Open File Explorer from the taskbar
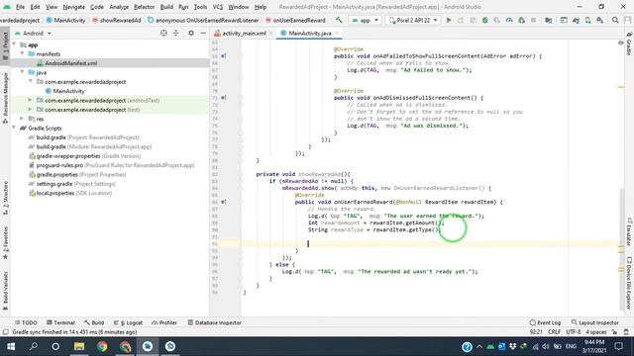The width and height of the screenshot is (634, 356). [79, 346]
